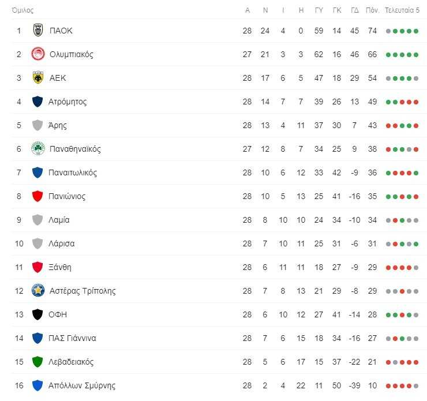Open the Άρης team name link

pos(58,126)
